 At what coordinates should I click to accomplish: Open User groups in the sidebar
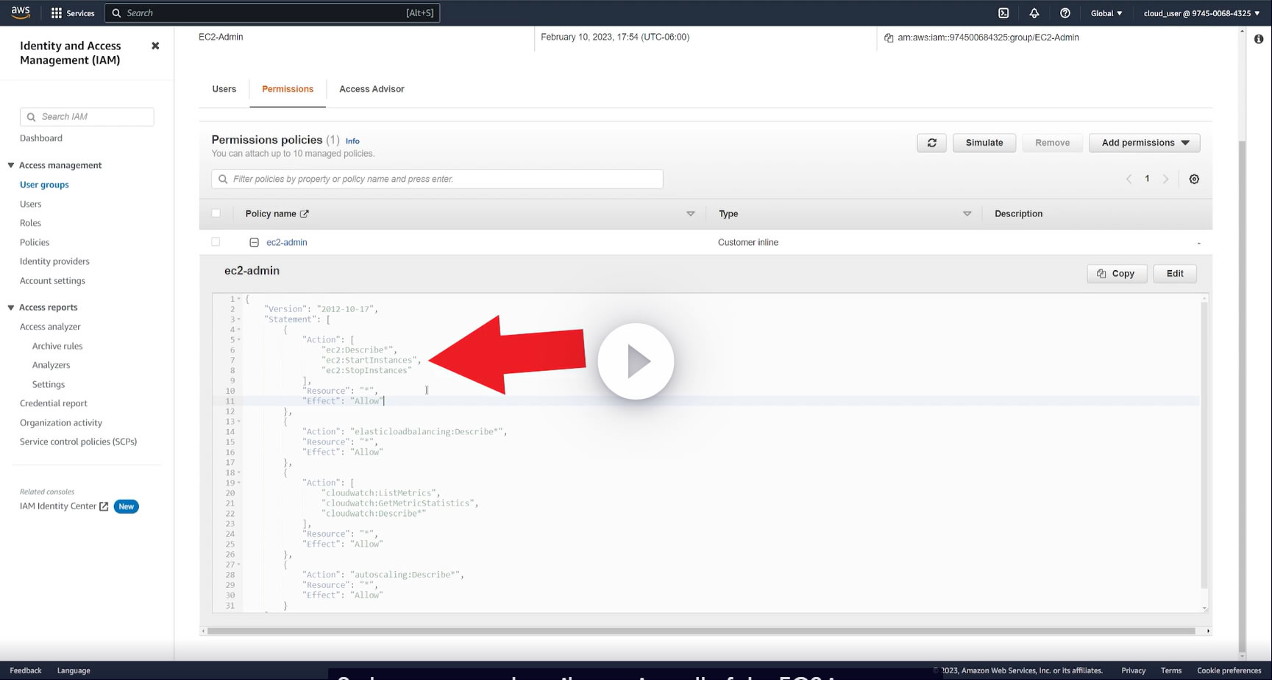[44, 185]
